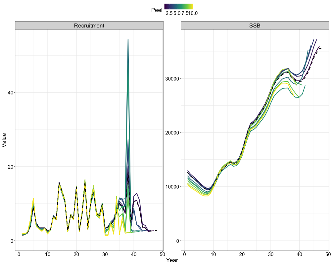
Task: Select y-axis tick 40 on Recruitment panel
Action: tap(11, 92)
